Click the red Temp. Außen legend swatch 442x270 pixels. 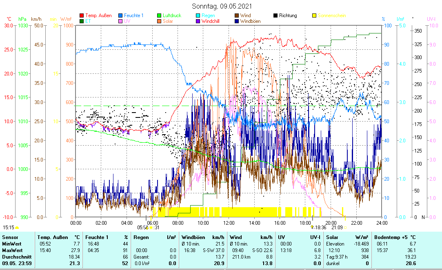[82, 16]
